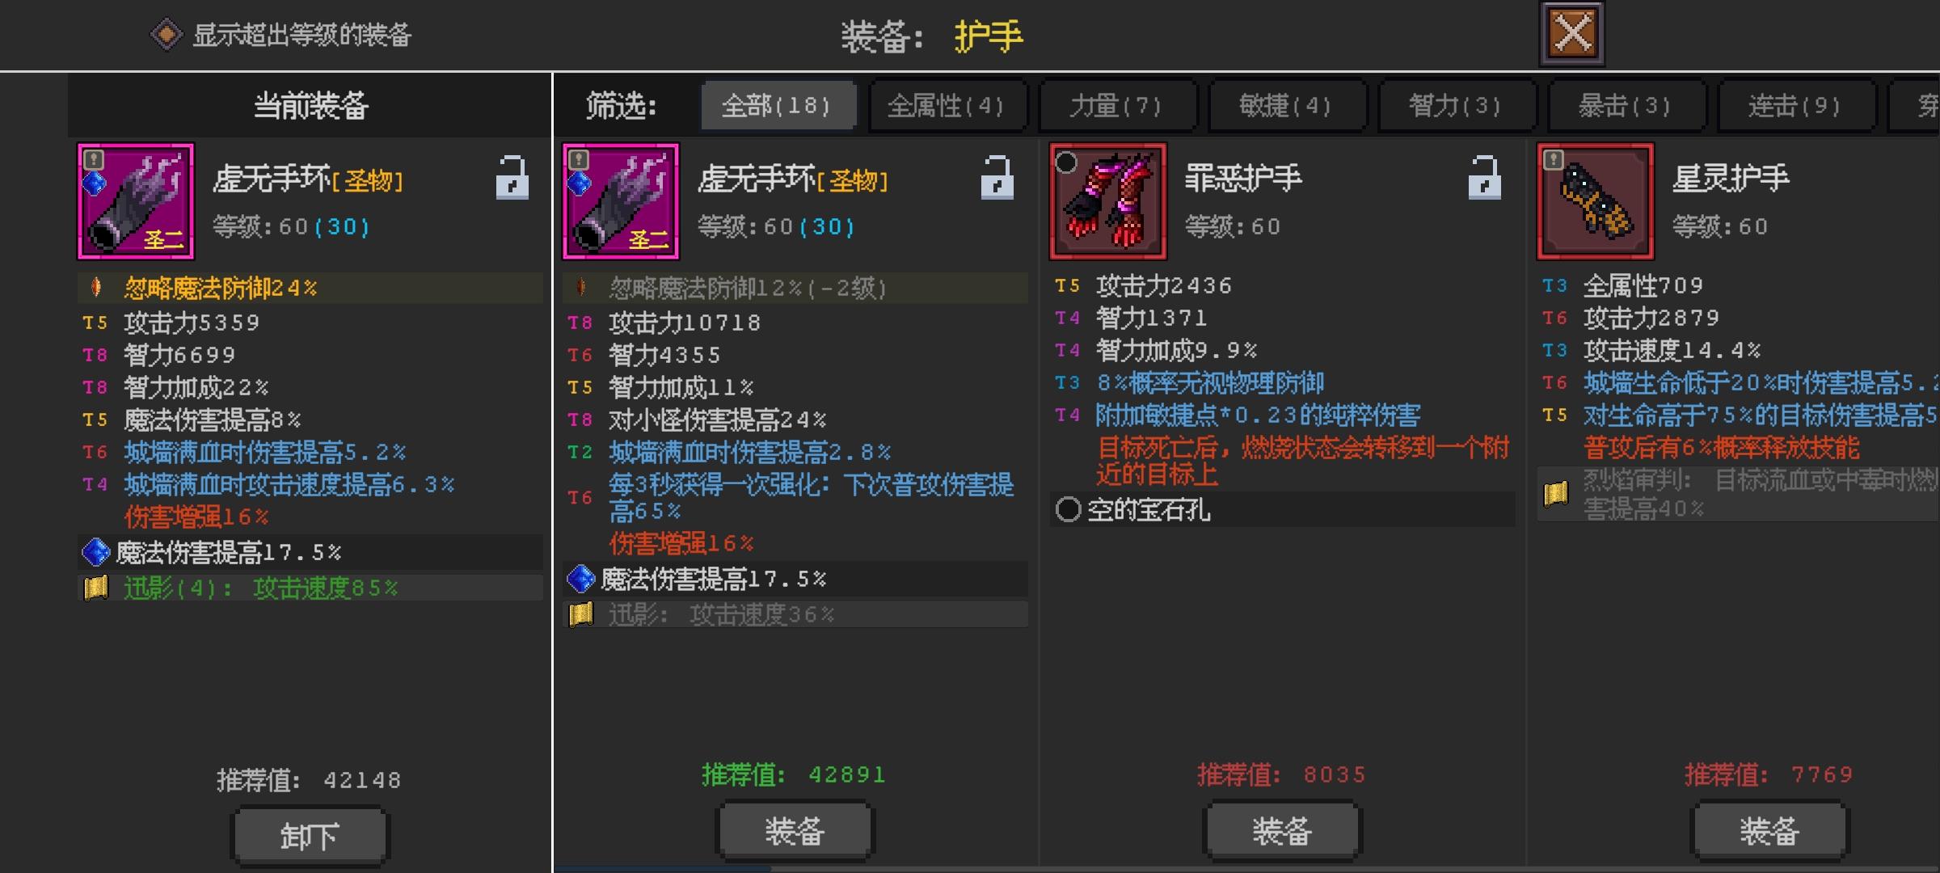Click 卸下 to unequip the current item
1940x873 pixels.
(x=310, y=836)
